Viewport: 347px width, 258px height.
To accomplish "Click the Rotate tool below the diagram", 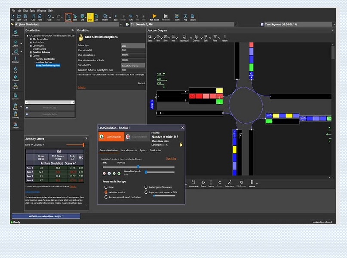I will [203, 183].
